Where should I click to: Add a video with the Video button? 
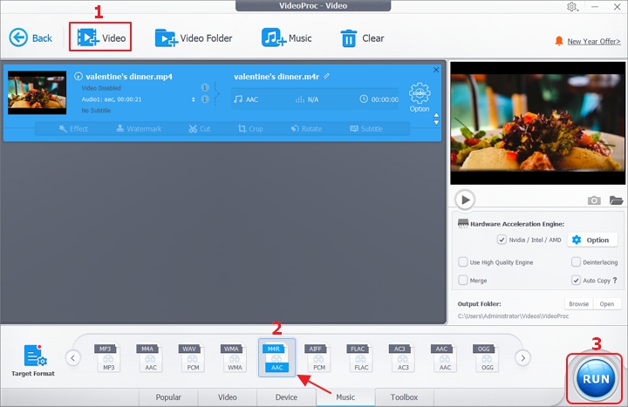(x=101, y=38)
